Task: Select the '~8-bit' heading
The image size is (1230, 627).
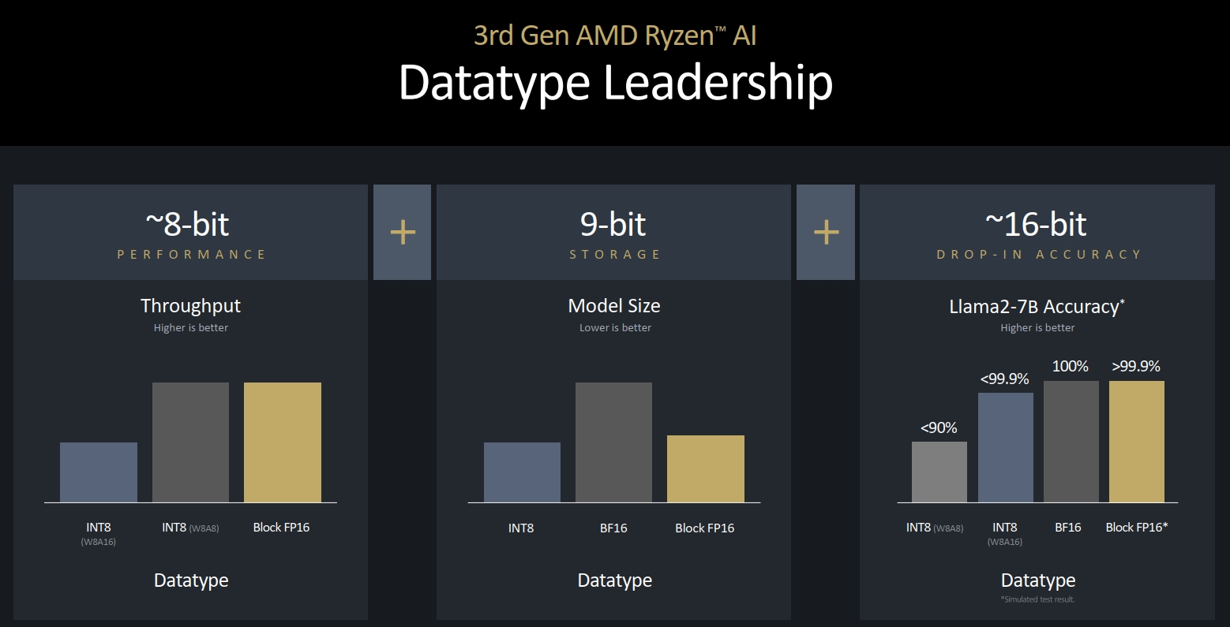Action: [188, 225]
